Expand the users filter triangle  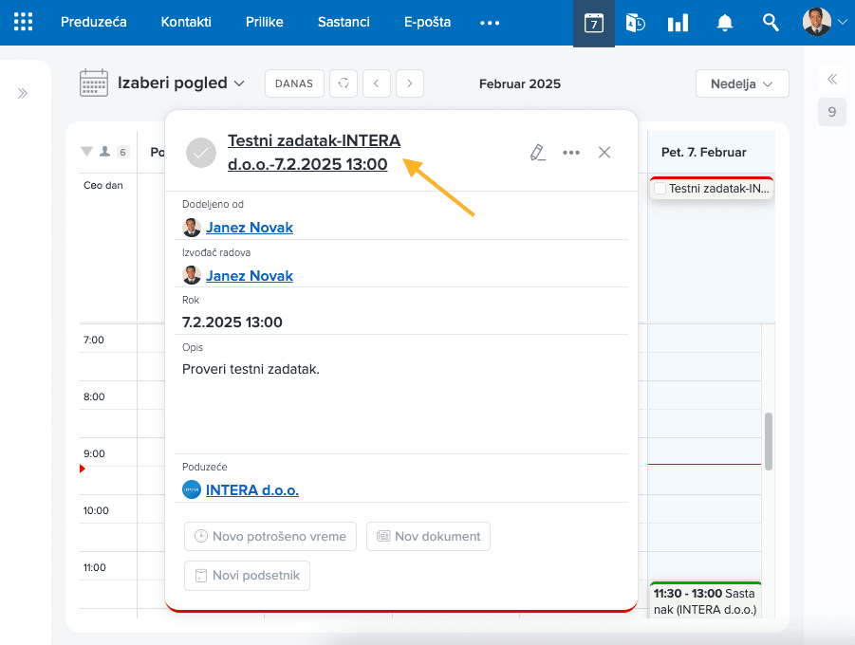86,151
